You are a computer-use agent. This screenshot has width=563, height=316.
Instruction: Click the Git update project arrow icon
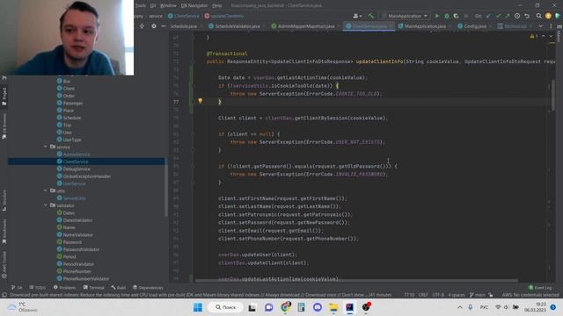tap(488, 16)
